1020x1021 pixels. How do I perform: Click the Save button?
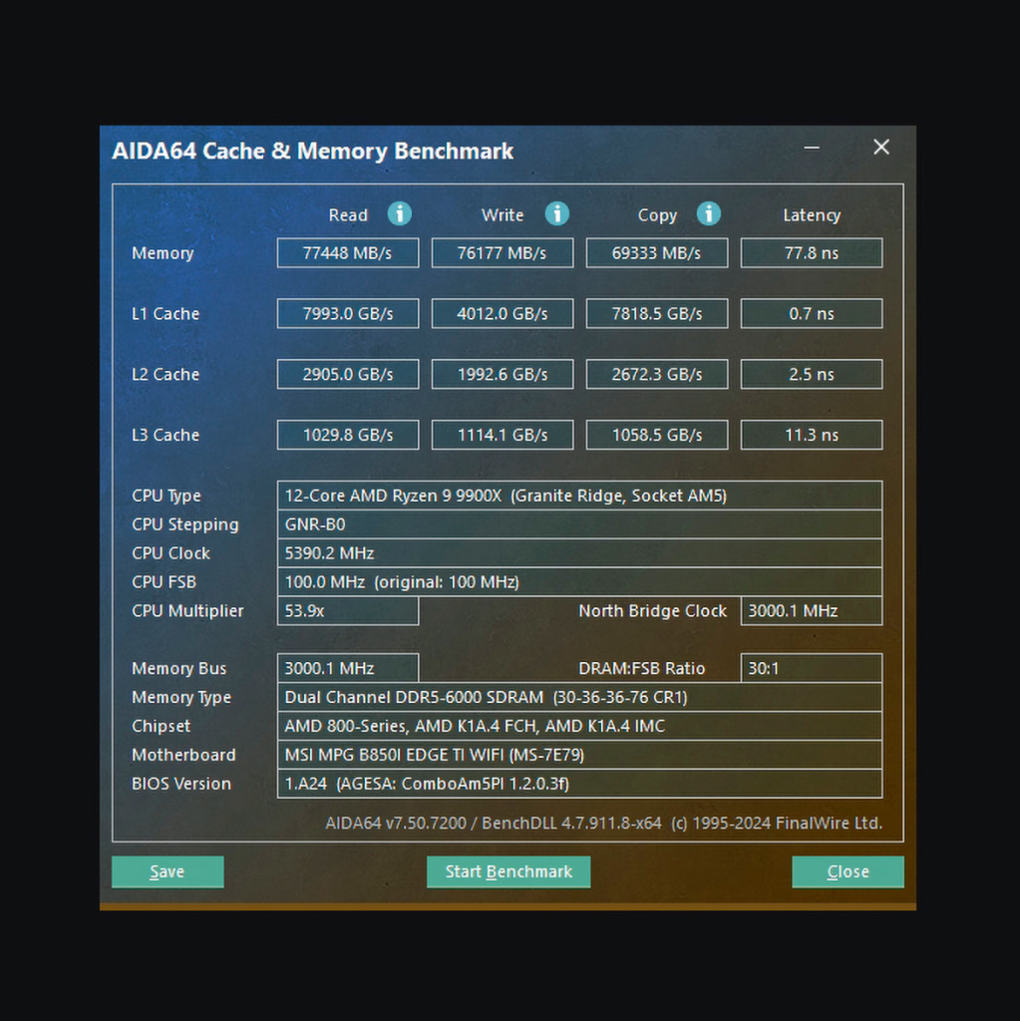point(168,871)
